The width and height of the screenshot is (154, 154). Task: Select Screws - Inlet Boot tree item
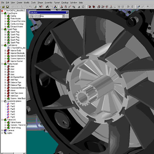[x=18, y=98]
